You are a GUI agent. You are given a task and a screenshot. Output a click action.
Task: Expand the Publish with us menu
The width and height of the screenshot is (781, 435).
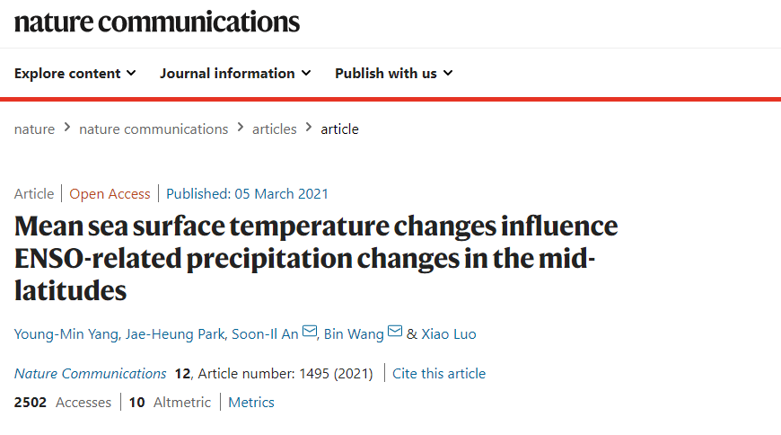(393, 74)
